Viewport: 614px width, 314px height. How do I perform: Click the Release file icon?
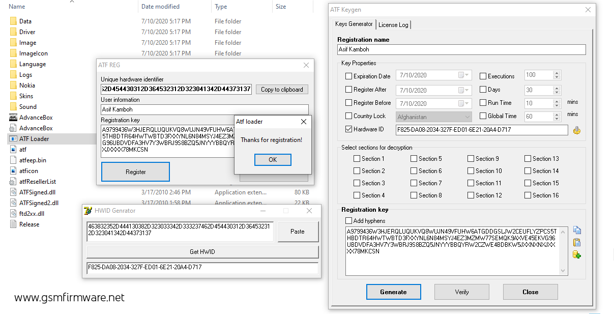pos(13,224)
